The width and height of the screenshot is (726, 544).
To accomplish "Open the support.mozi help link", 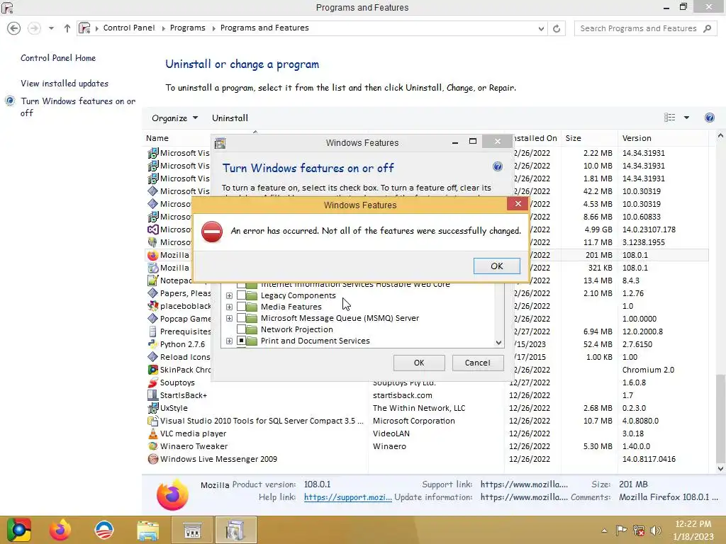I will tap(347, 497).
